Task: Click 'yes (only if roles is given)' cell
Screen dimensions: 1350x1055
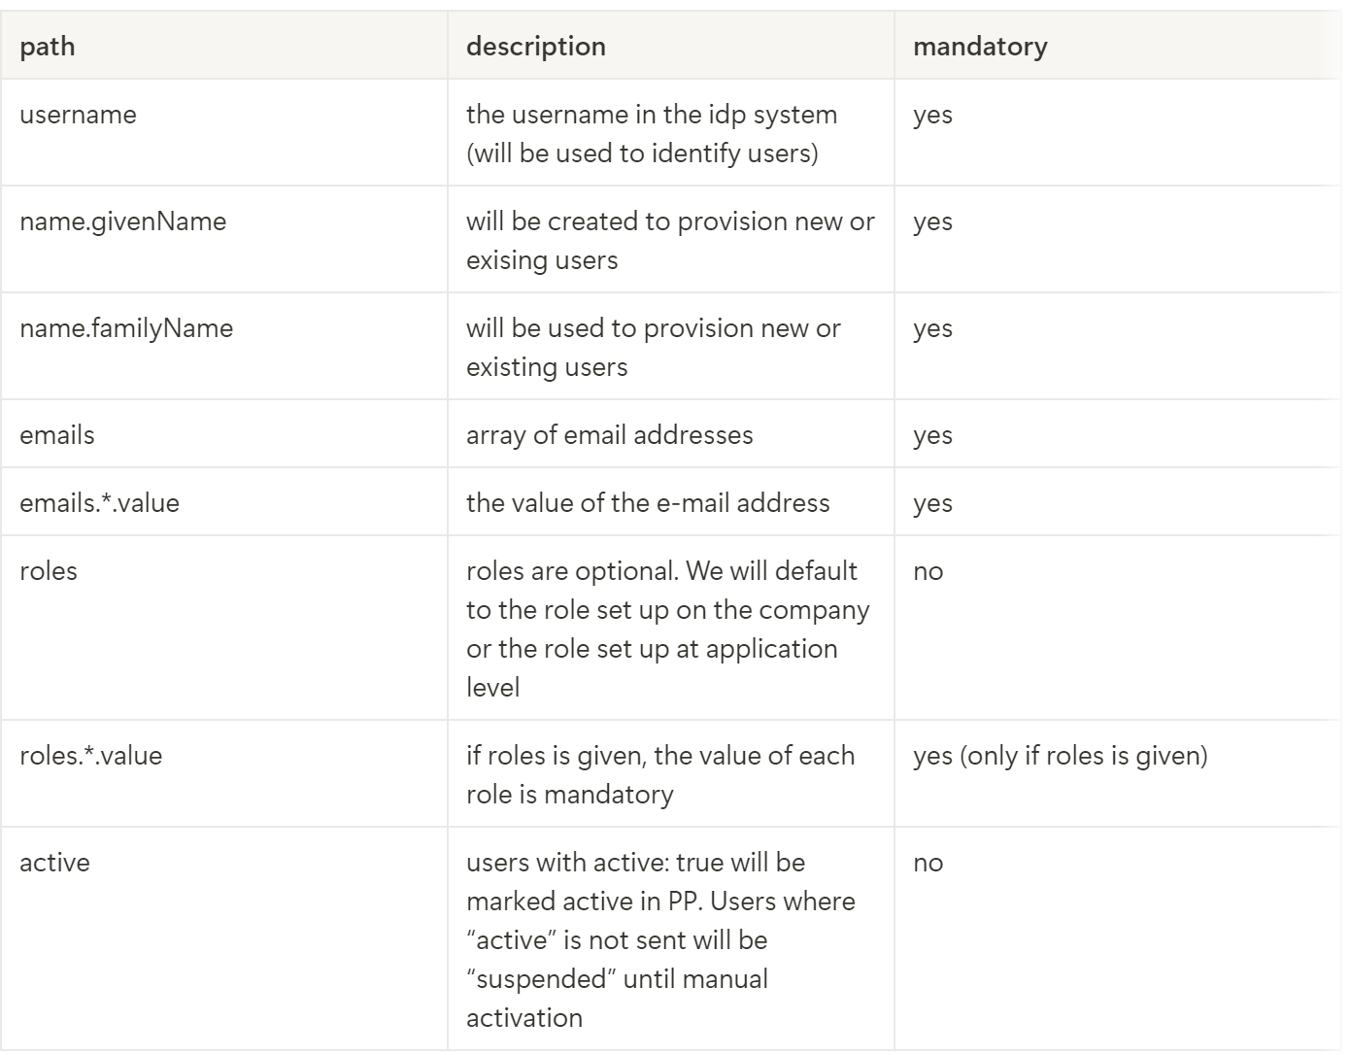Action: coord(1061,756)
